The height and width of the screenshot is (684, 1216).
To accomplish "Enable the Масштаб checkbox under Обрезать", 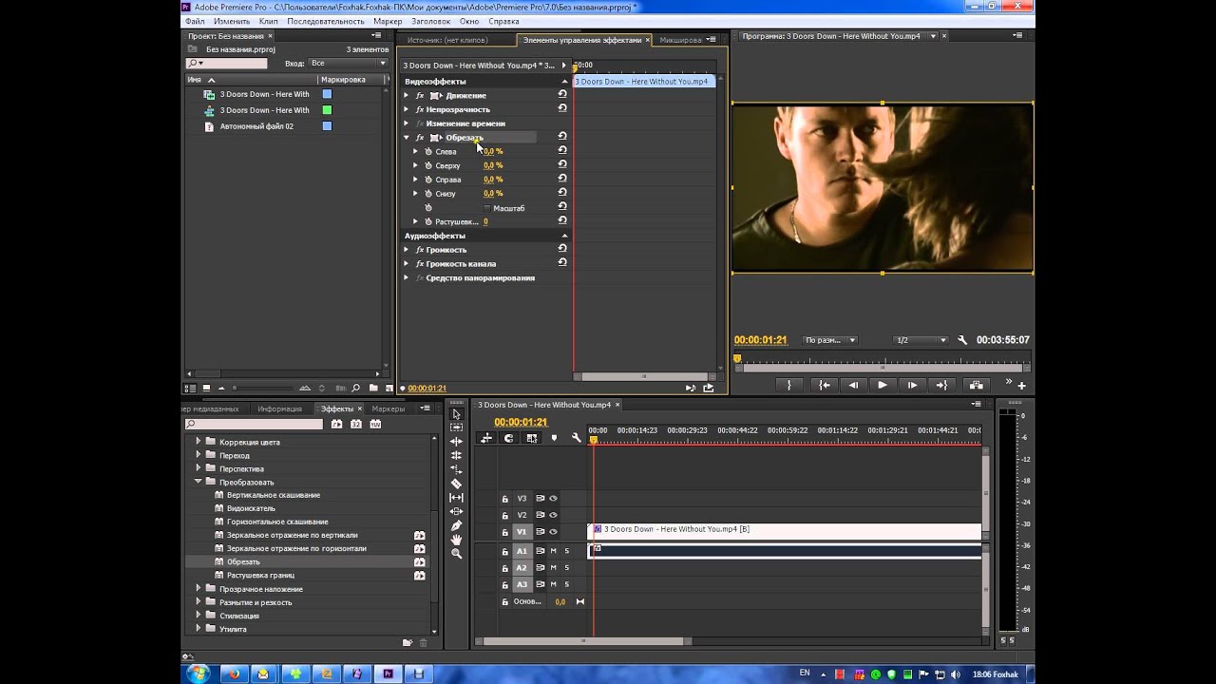I will point(487,208).
